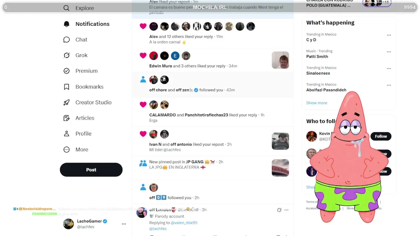Launch Grok from the sidebar icon
This screenshot has height=236, width=420.
pos(67,55)
